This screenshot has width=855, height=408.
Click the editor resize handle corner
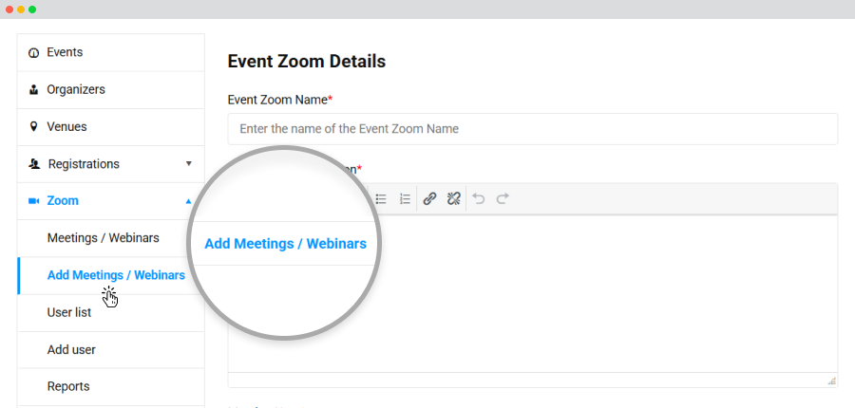[831, 380]
